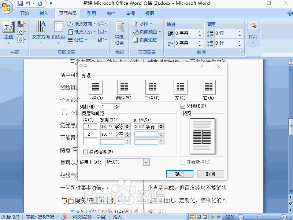This screenshot has height=220, width=293.
Task: Cancel dialog with 取消 button
Action: tap(211, 174)
